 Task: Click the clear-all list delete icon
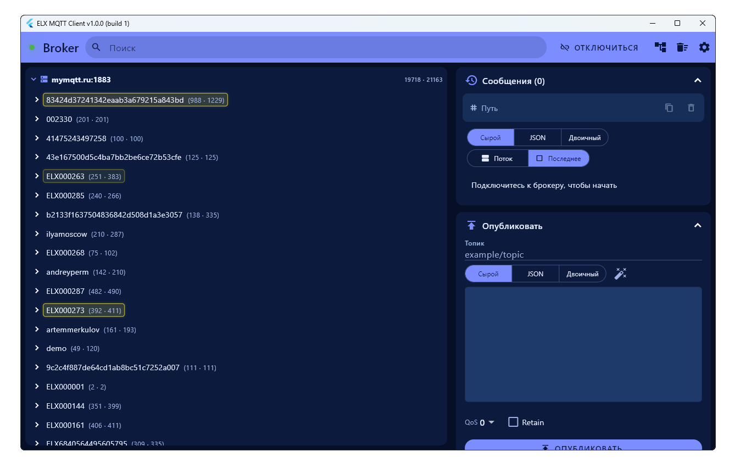[682, 47]
